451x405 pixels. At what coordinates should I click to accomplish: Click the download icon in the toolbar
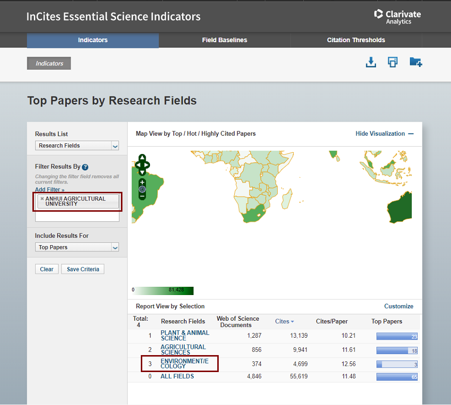coord(371,62)
